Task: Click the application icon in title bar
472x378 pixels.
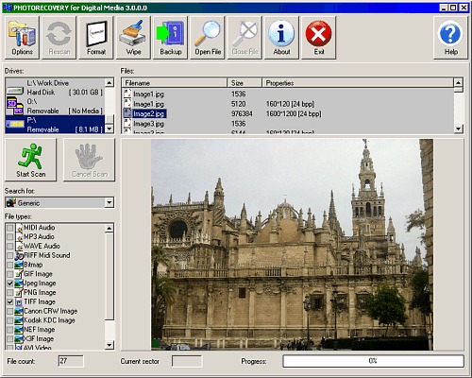Action: 7,8
